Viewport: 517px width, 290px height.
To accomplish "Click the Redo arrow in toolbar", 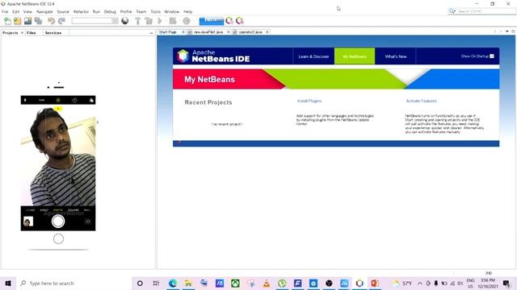I will pos(61,21).
